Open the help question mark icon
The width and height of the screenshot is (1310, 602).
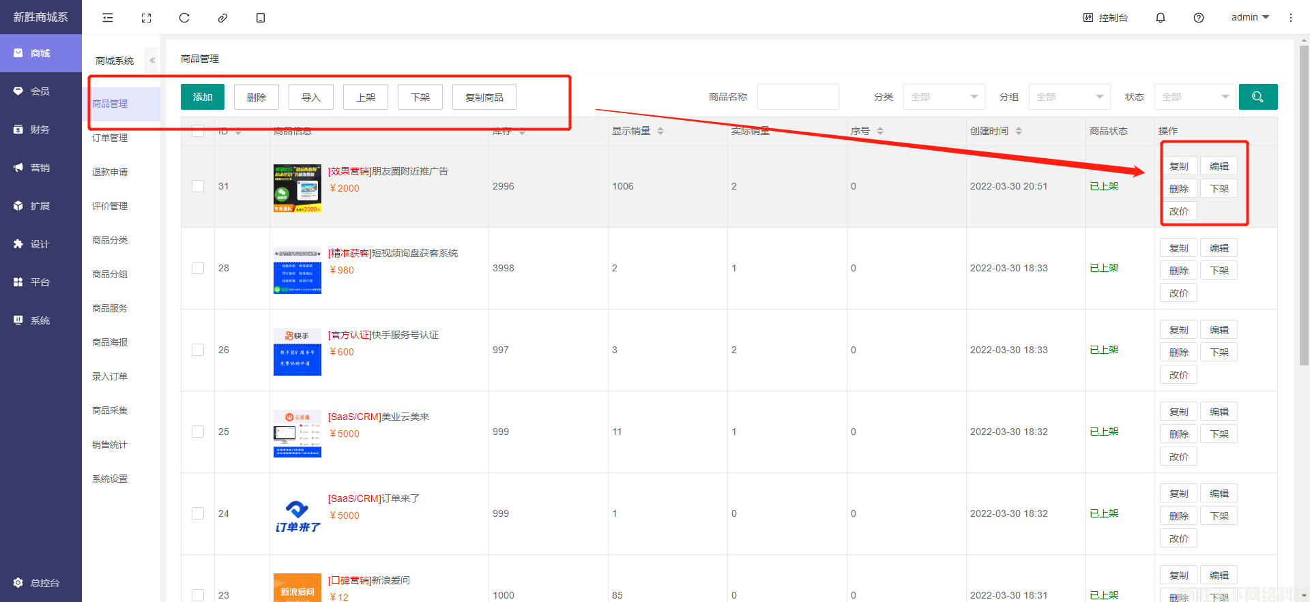[x=1198, y=18]
